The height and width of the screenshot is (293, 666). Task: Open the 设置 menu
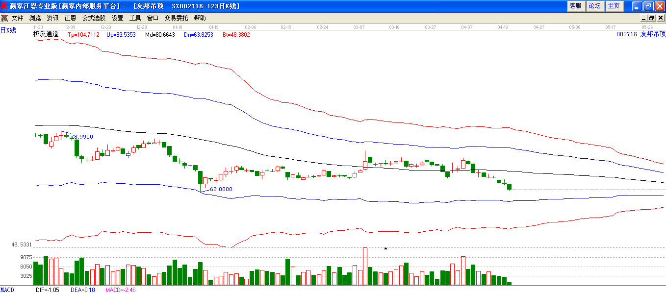point(118,18)
